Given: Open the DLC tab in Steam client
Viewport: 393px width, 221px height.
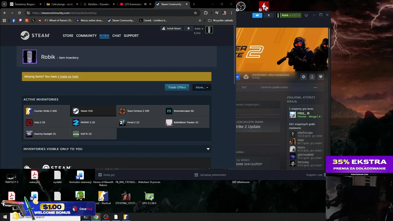Looking at the screenshot, I should (x=244, y=87).
